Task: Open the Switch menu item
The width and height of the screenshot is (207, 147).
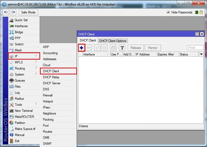Action: pos(24,44)
